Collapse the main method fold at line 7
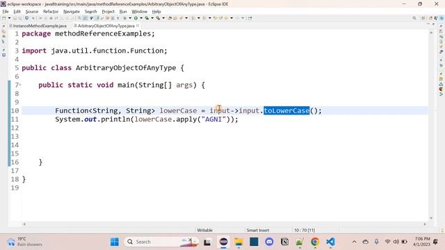Viewport: 445px width, 250px height. [20, 85]
